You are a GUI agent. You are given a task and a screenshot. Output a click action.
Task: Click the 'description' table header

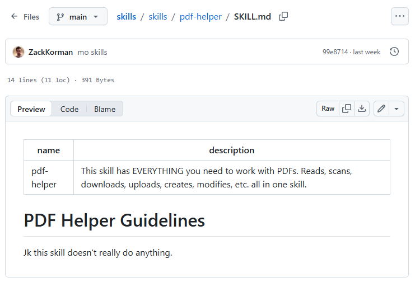232,150
